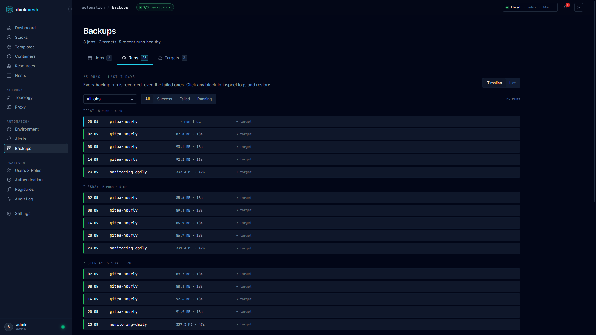The height and width of the screenshot is (335, 596).
Task: Click the 3/3 backups ok badge
Action: (x=155, y=7)
